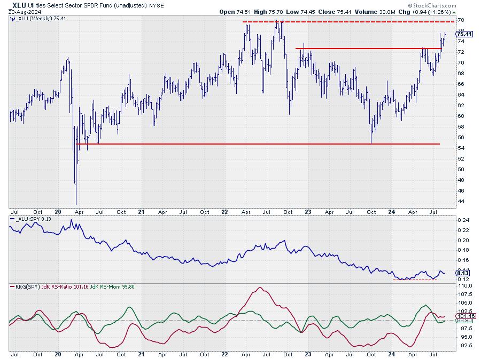Viewport: 481px width, 359px height.
Task: Select the 101.16 RS-Ratio axis value tag
Action: pos(464,316)
